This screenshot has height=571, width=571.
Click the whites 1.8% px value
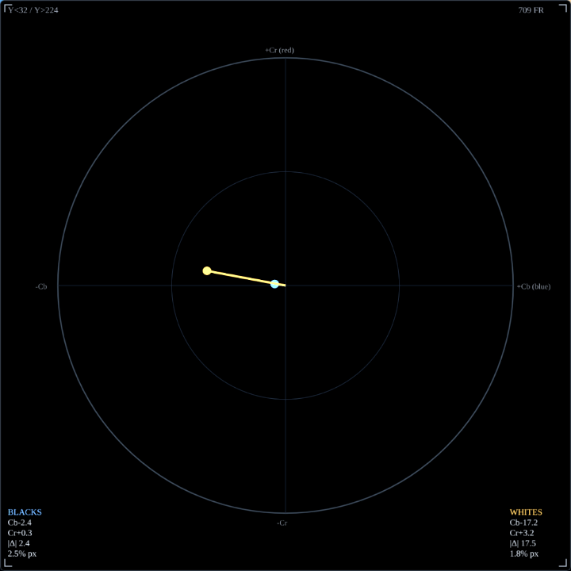pyautogui.click(x=524, y=554)
